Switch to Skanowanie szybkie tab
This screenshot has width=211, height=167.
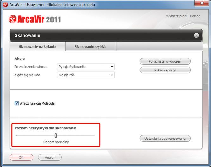(x=91, y=46)
